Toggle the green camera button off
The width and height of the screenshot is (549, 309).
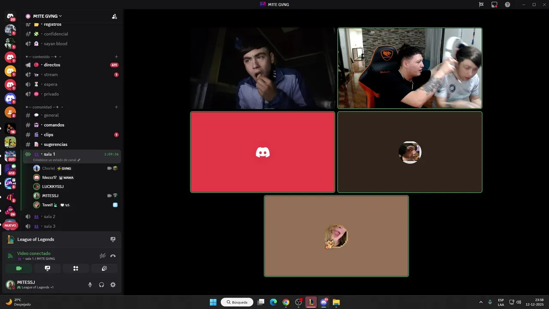click(x=19, y=268)
